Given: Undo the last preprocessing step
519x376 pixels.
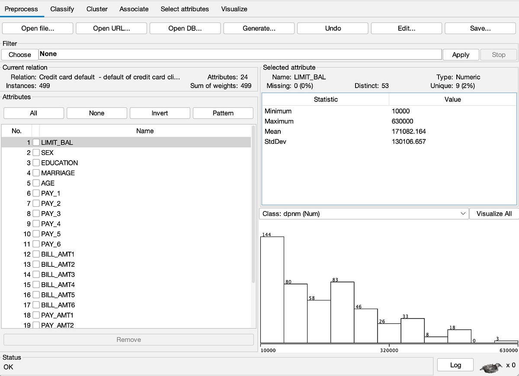Looking at the screenshot, I should pyautogui.click(x=332, y=28).
